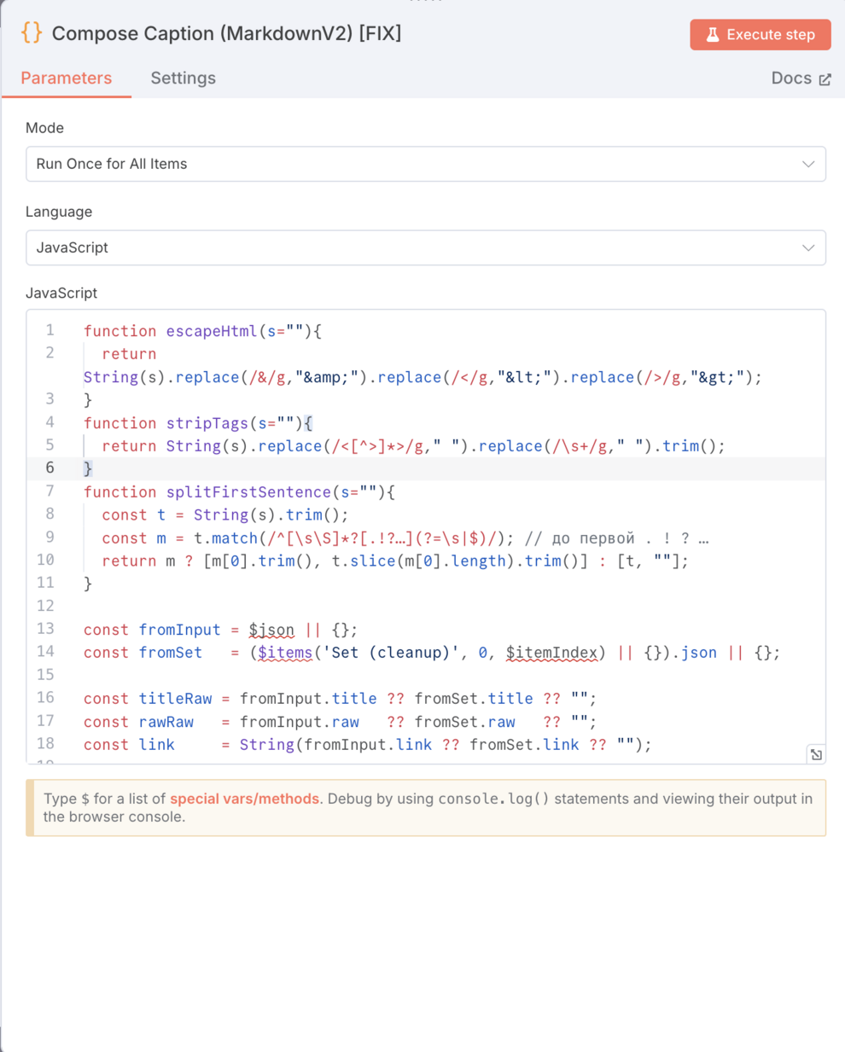The width and height of the screenshot is (845, 1052).
Task: Click the external link icon beside Docs
Action: coord(825,79)
